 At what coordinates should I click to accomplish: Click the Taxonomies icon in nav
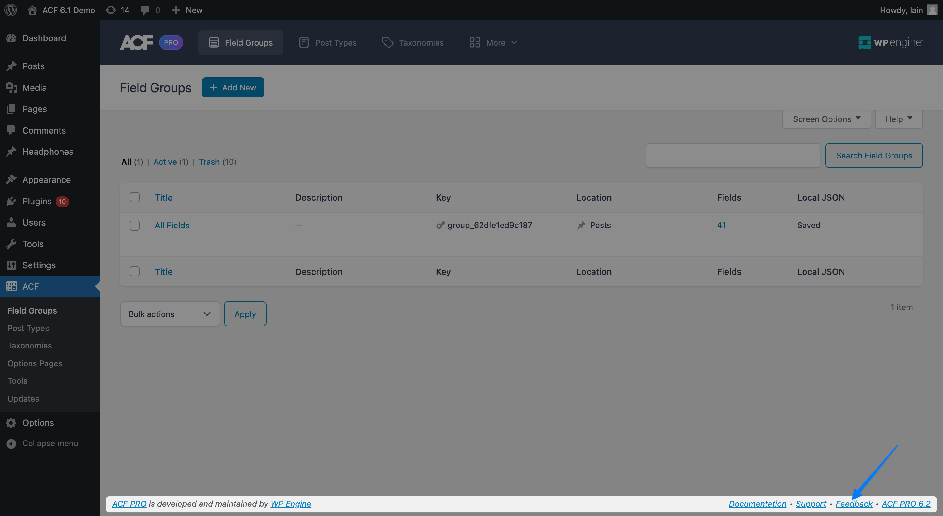(x=387, y=42)
